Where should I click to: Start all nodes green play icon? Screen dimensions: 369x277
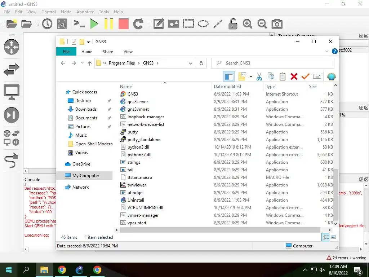(94, 24)
